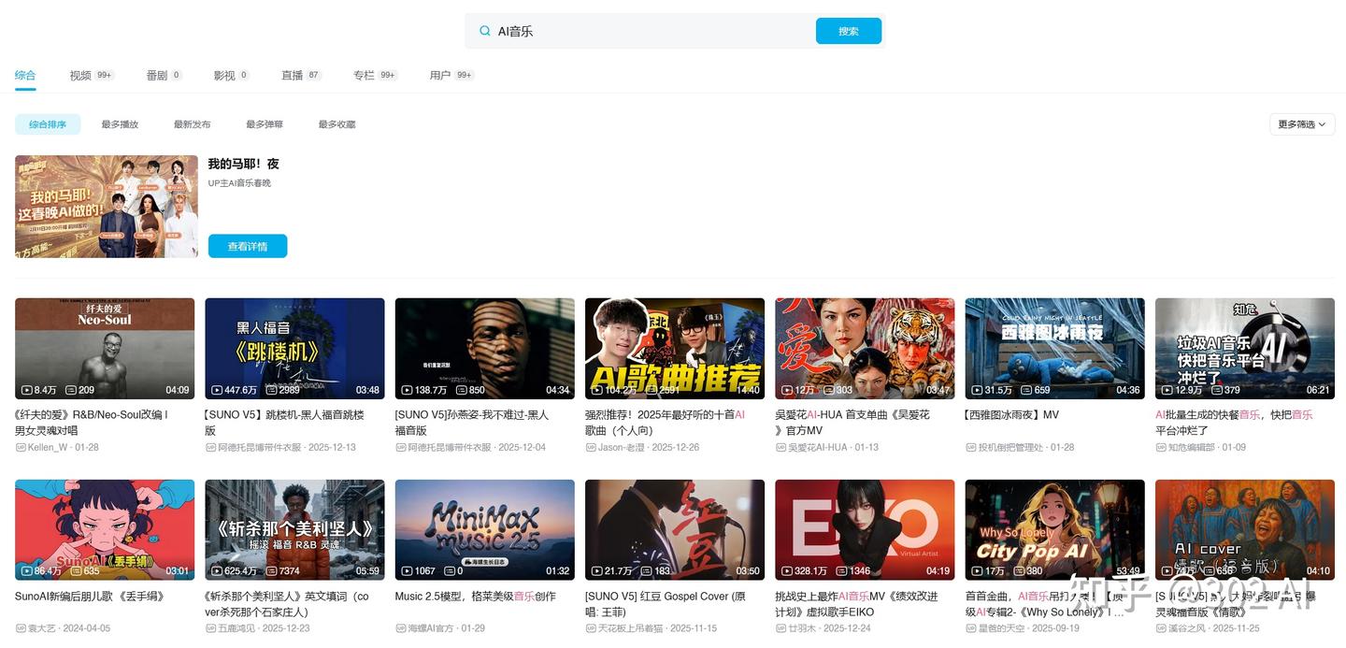Open uploader 投机倒把管理处 profile

point(1010,447)
